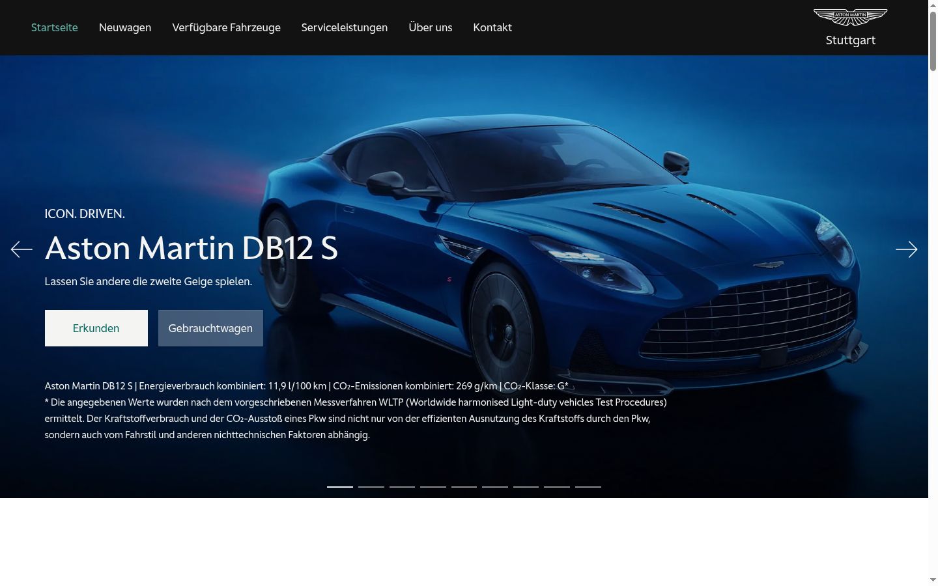Select the eighth carousel slide indicator
Image resolution: width=938 pixels, height=586 pixels.
557,486
